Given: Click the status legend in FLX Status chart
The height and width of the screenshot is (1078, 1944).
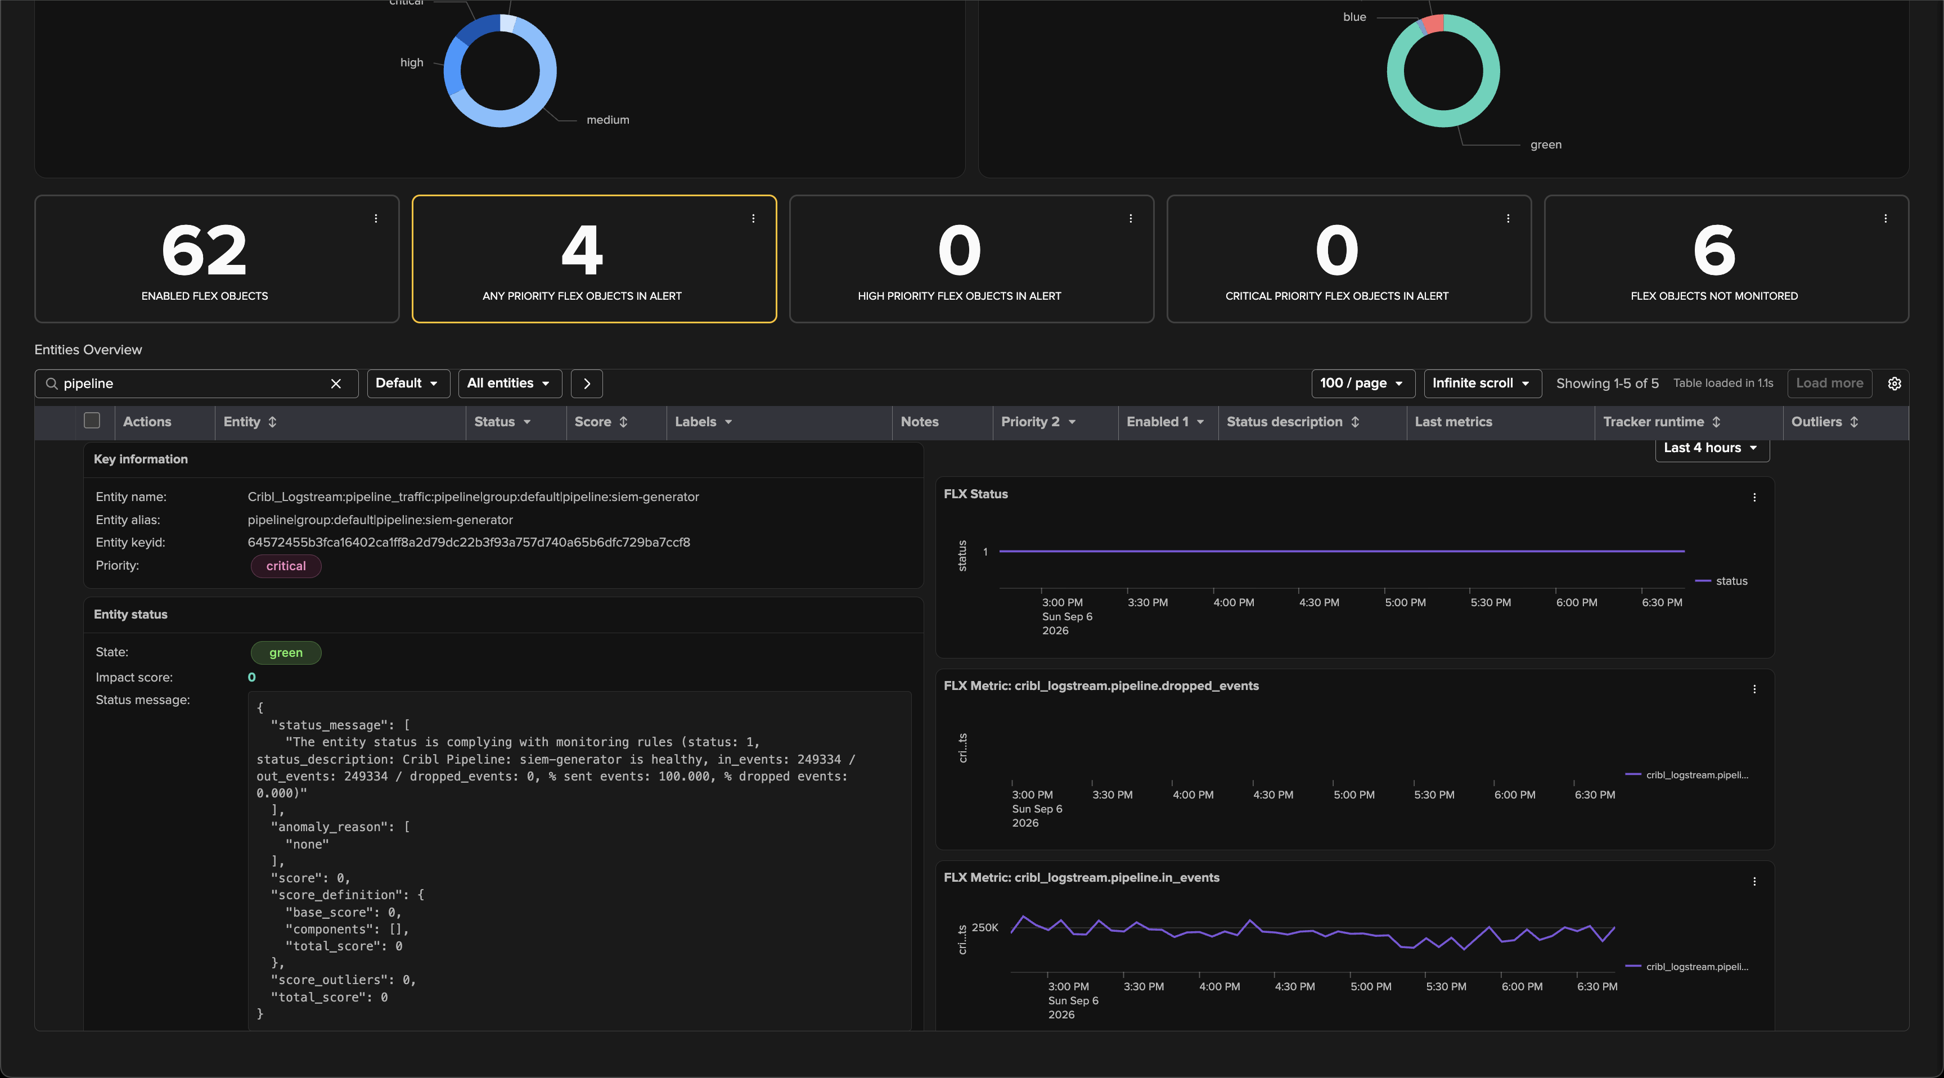Looking at the screenshot, I should [1721, 581].
